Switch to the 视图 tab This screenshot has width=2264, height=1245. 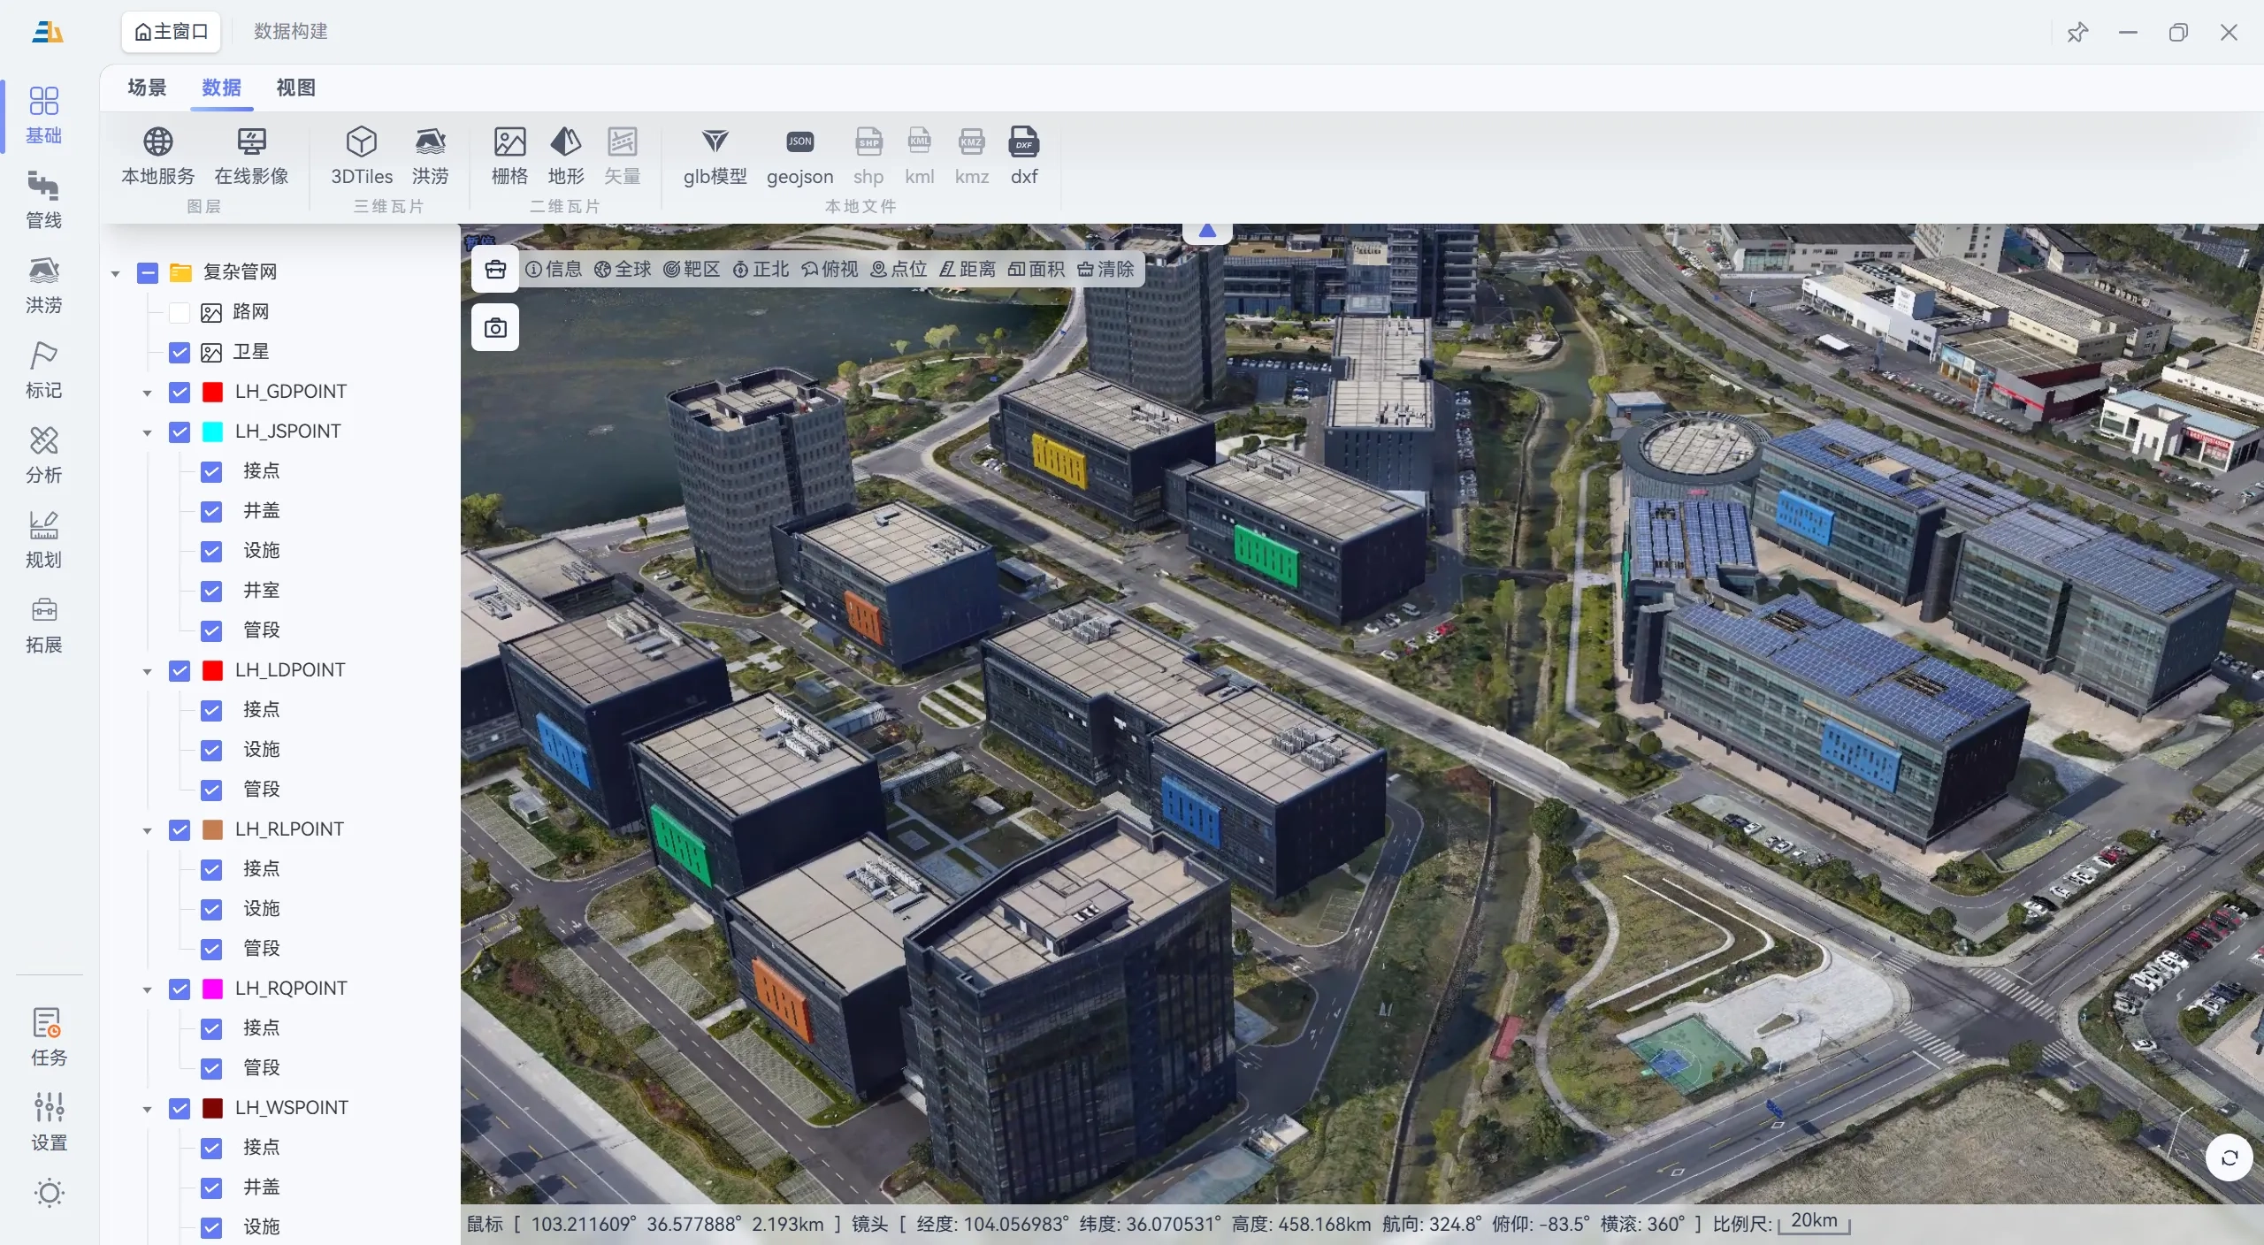click(295, 88)
